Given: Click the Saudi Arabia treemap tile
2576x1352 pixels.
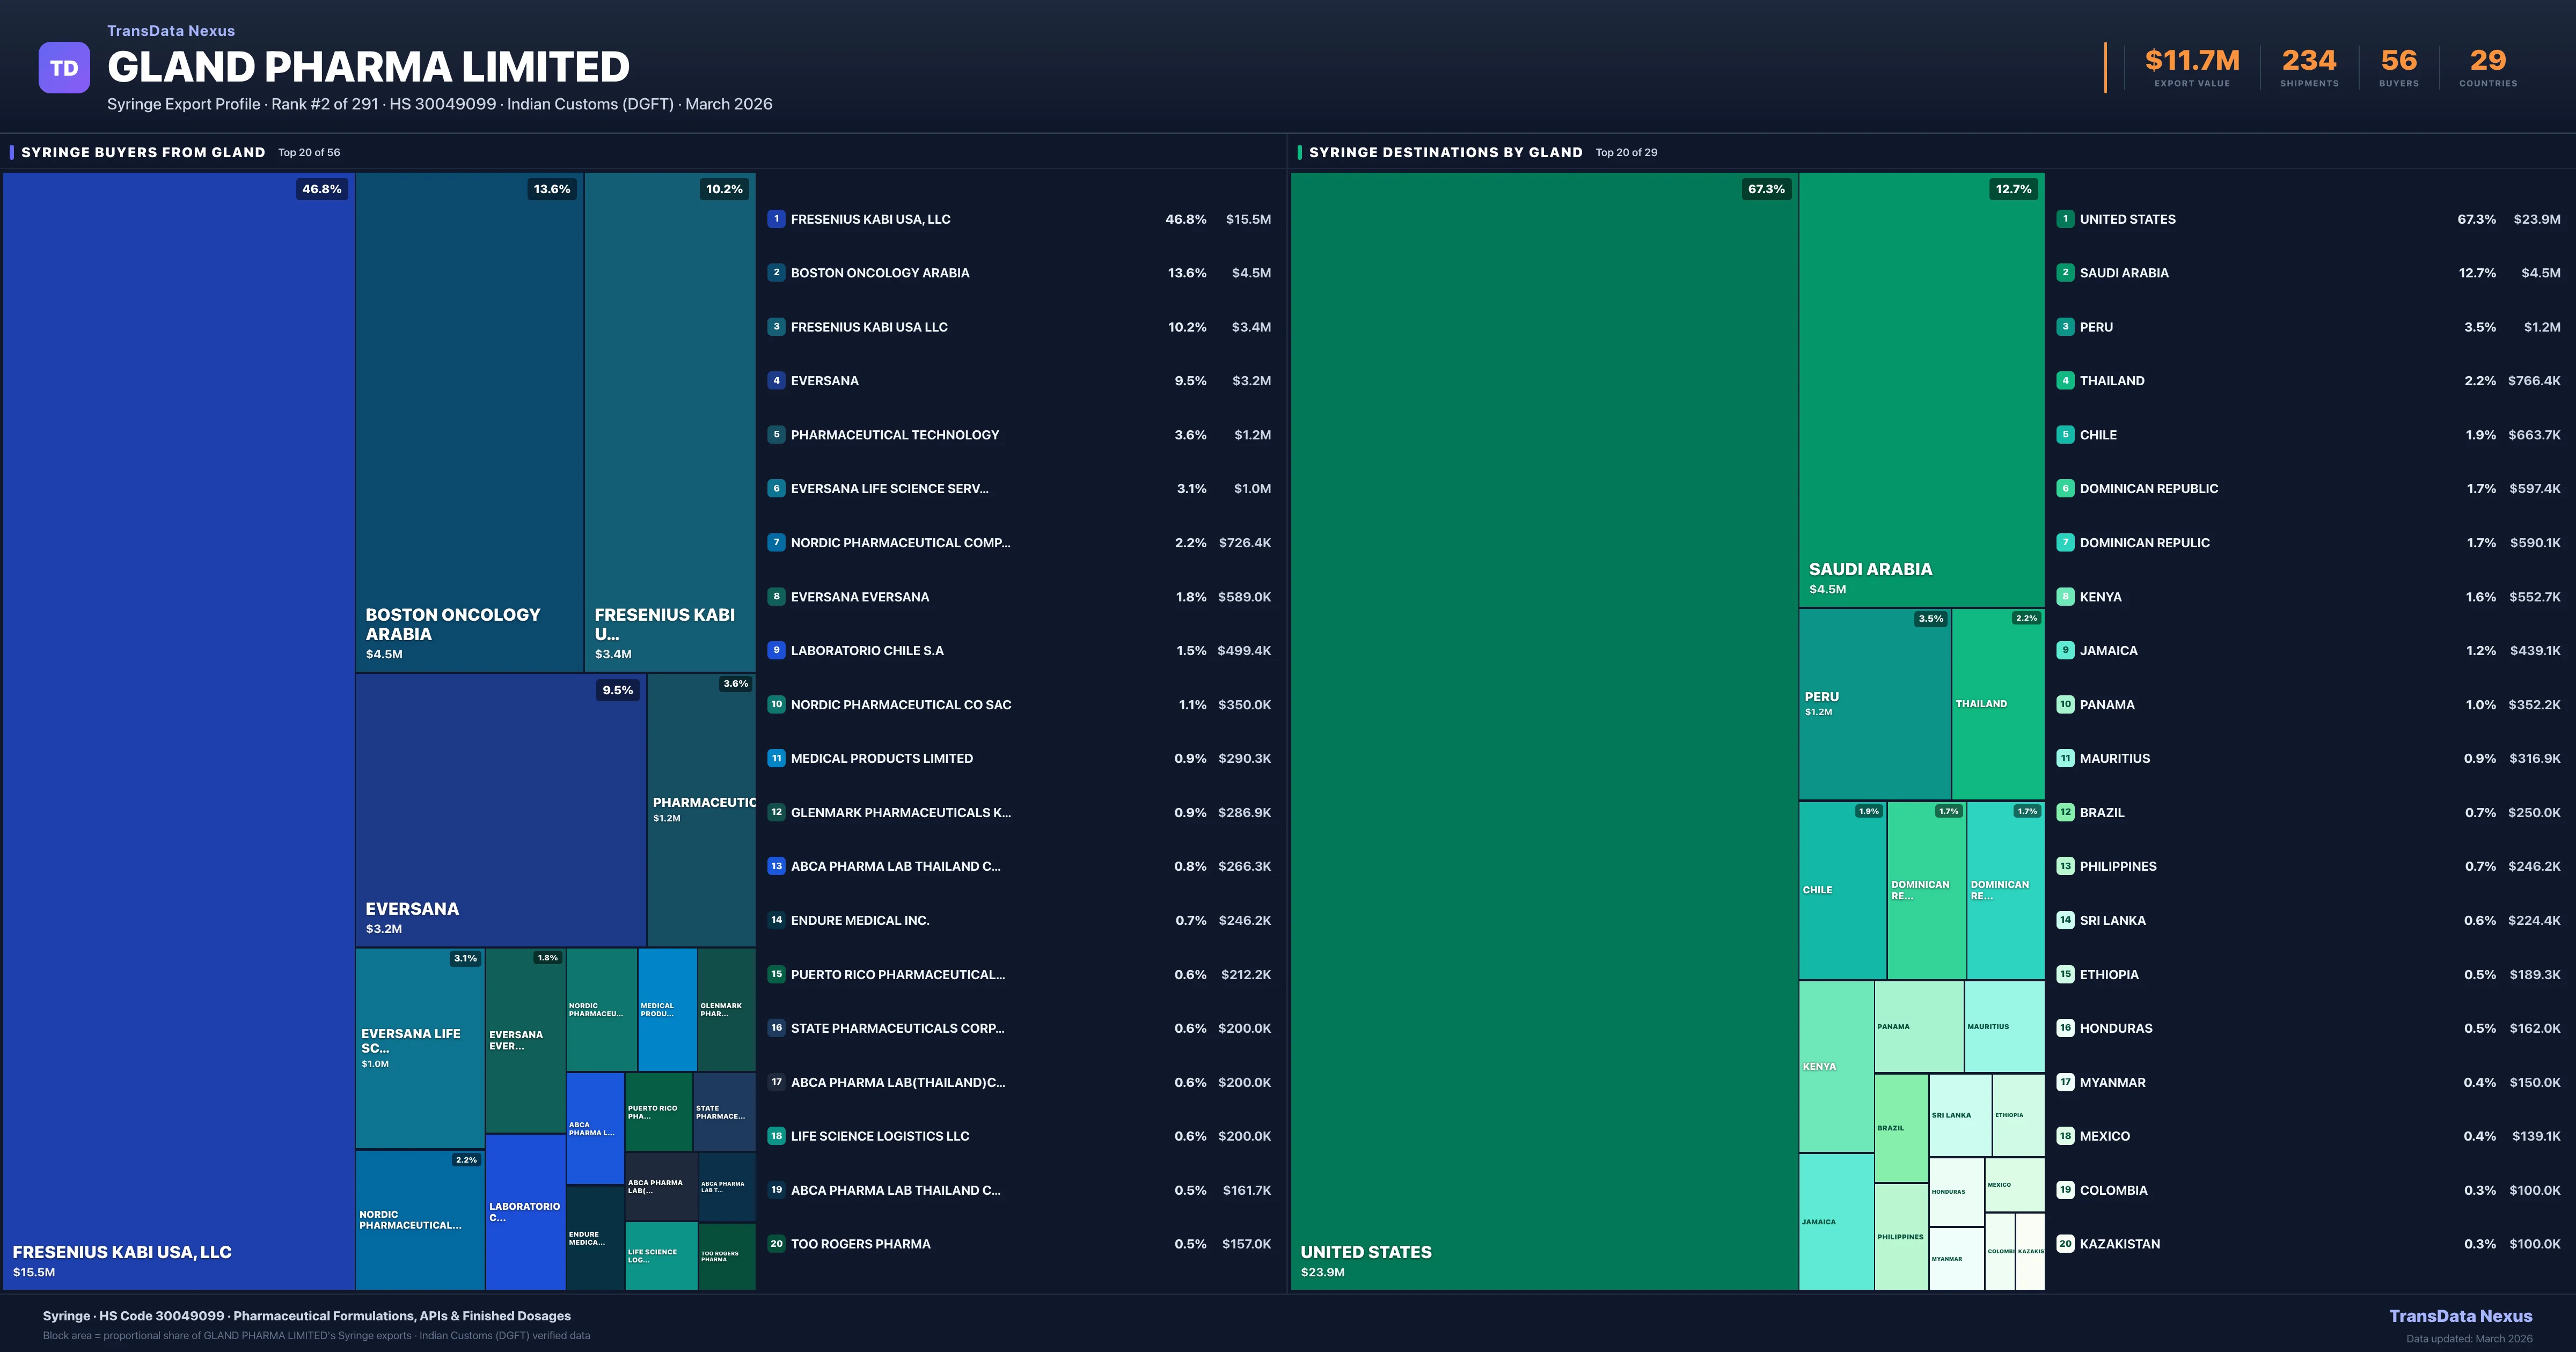Looking at the screenshot, I should tap(1921, 390).
